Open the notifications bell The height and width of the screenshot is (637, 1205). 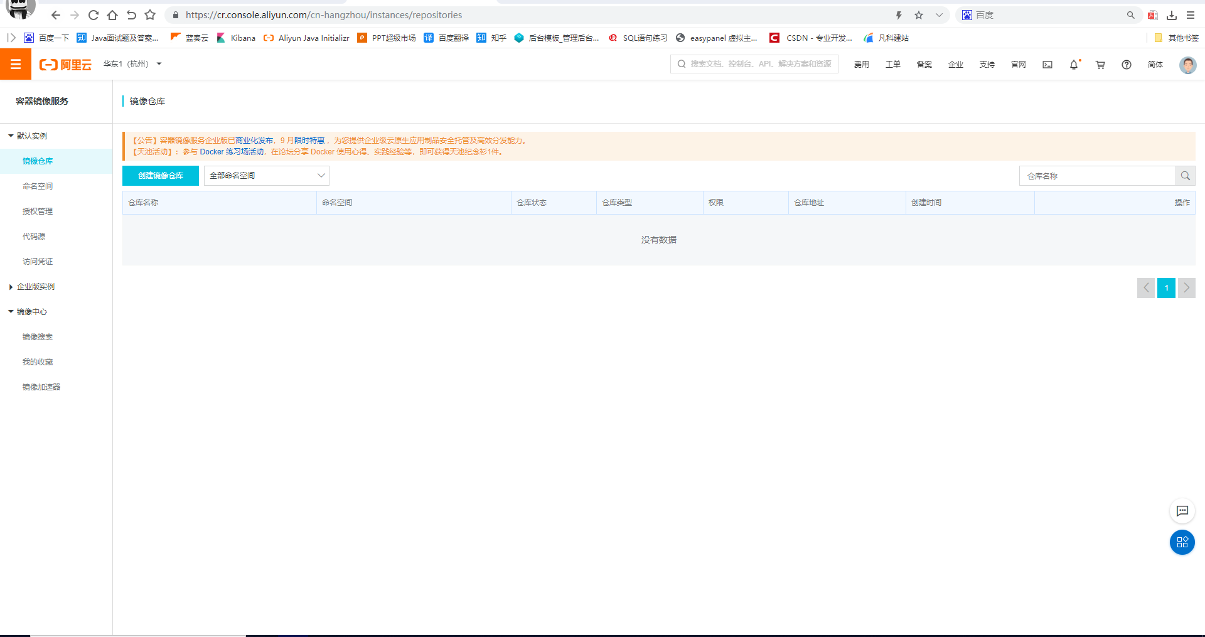pos(1073,64)
